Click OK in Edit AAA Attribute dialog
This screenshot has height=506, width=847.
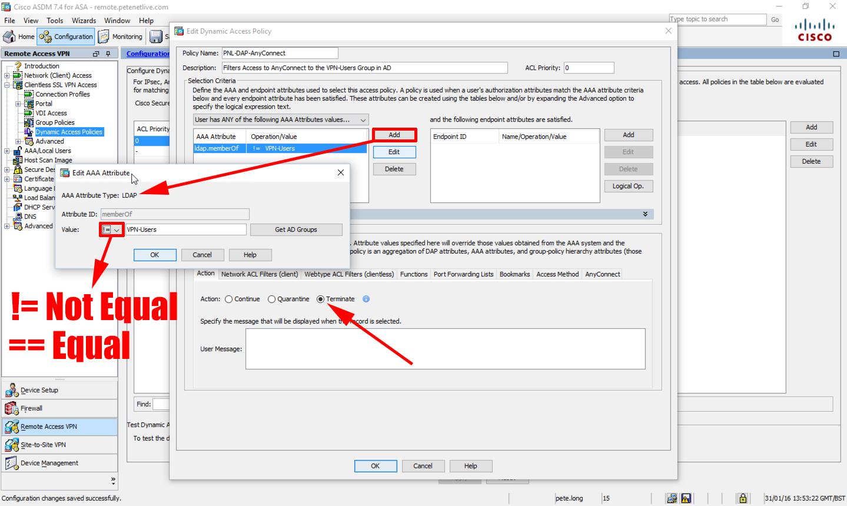(x=155, y=255)
